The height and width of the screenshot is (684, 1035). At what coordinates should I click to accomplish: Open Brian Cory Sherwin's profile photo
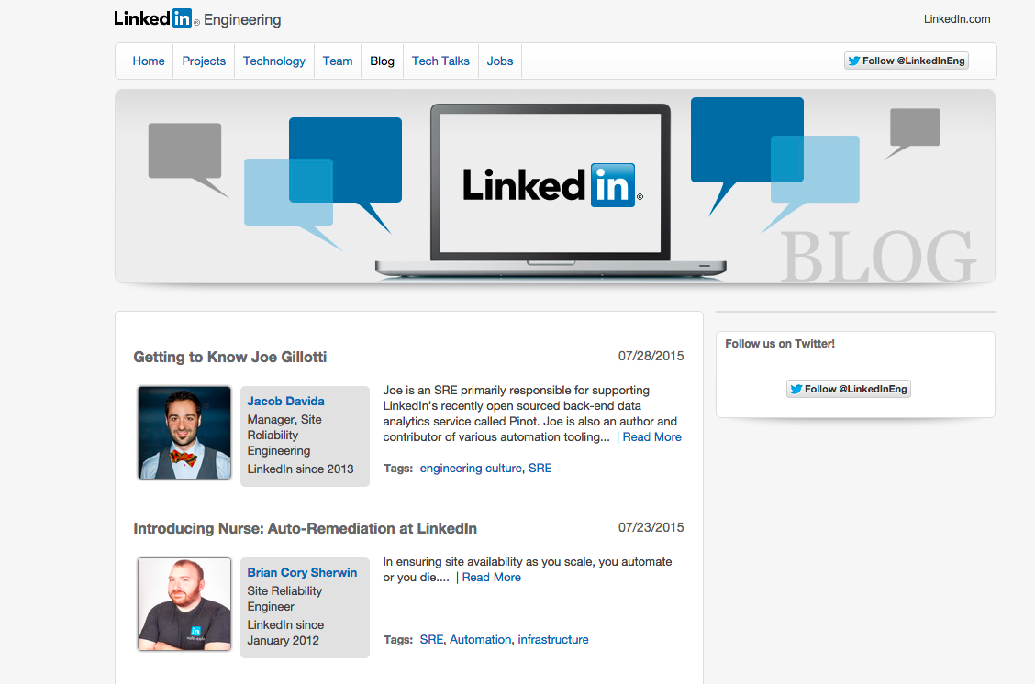(184, 603)
